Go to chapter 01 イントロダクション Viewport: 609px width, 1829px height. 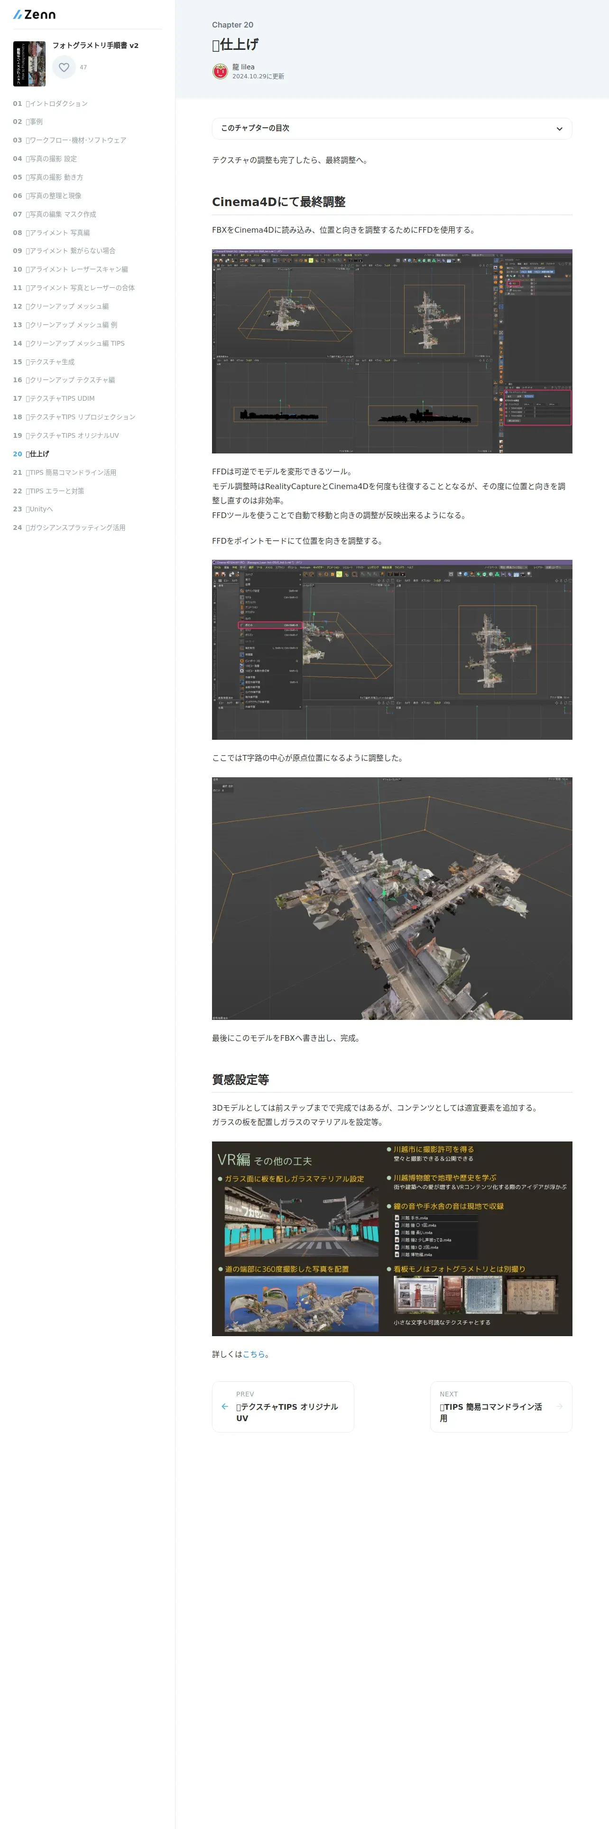click(x=50, y=104)
